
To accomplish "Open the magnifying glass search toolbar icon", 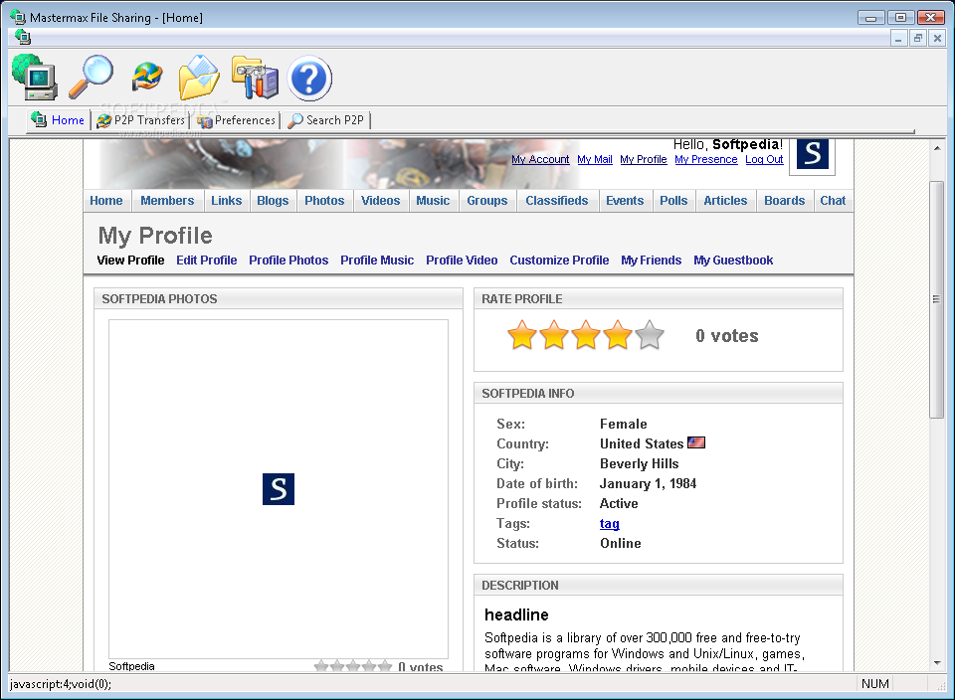I will pos(91,77).
